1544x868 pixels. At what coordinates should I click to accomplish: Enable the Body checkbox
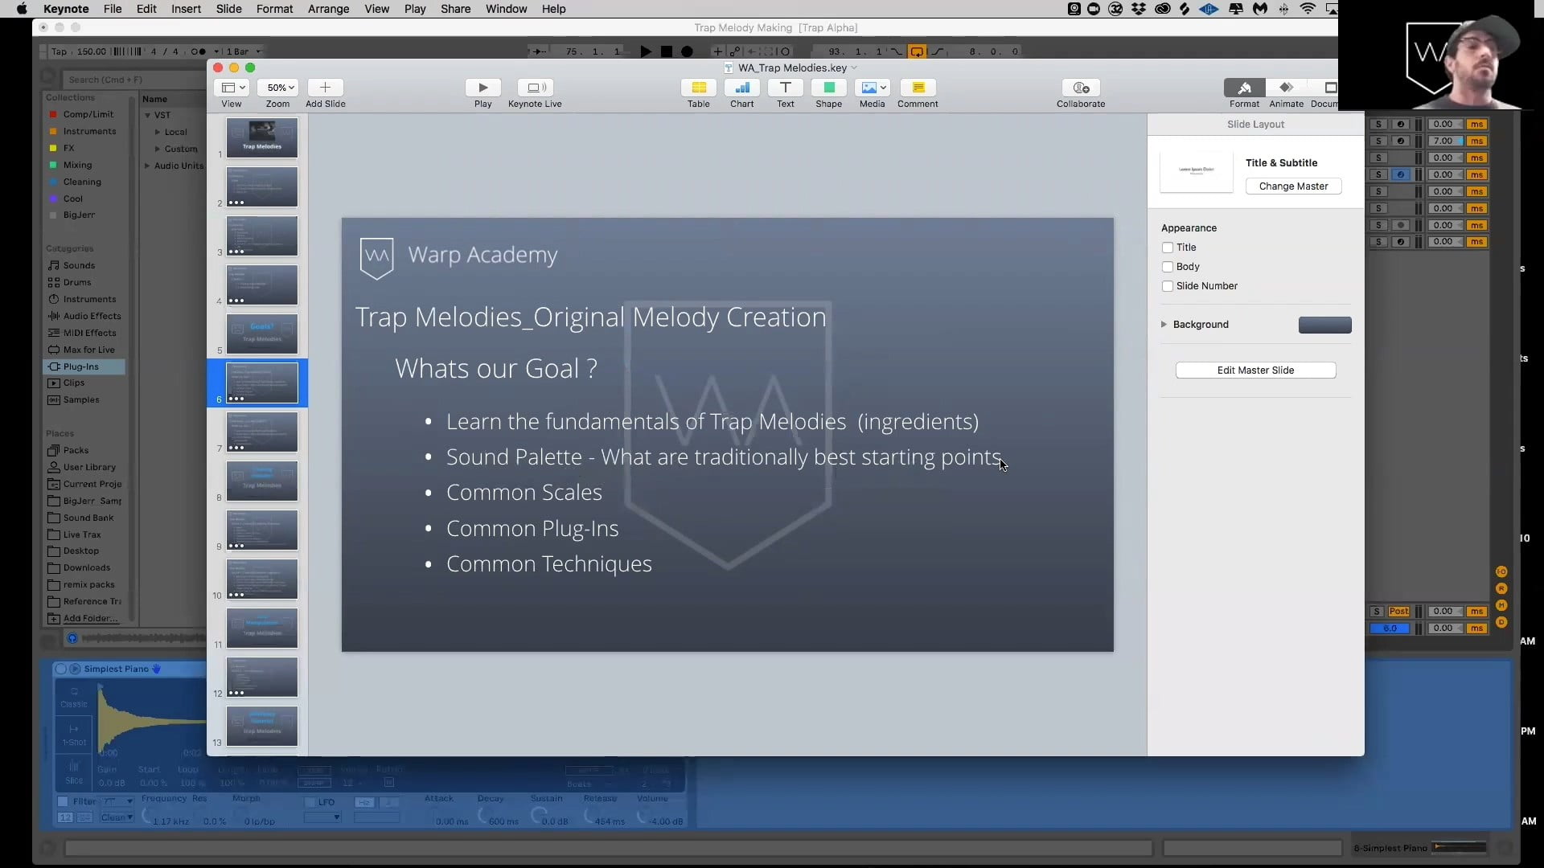click(1167, 267)
